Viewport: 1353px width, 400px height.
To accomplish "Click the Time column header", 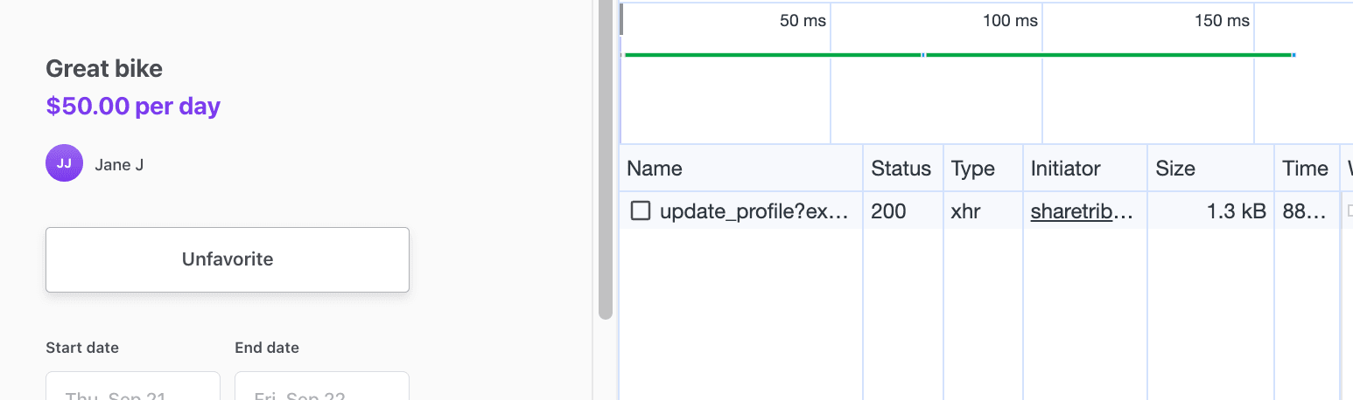I will pos(1305,169).
